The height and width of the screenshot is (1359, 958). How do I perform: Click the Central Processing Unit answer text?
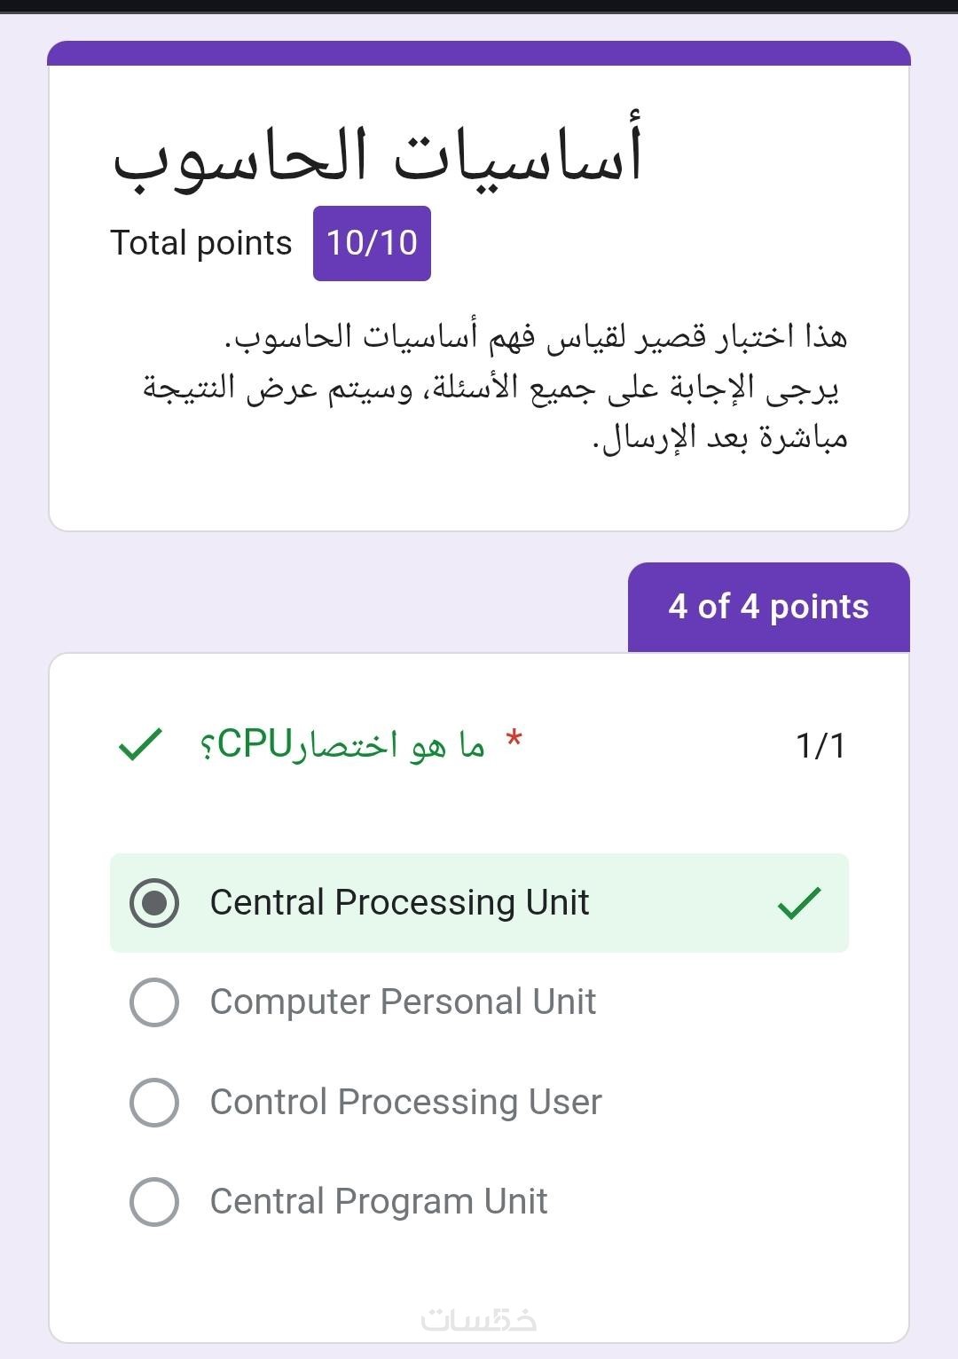(399, 903)
